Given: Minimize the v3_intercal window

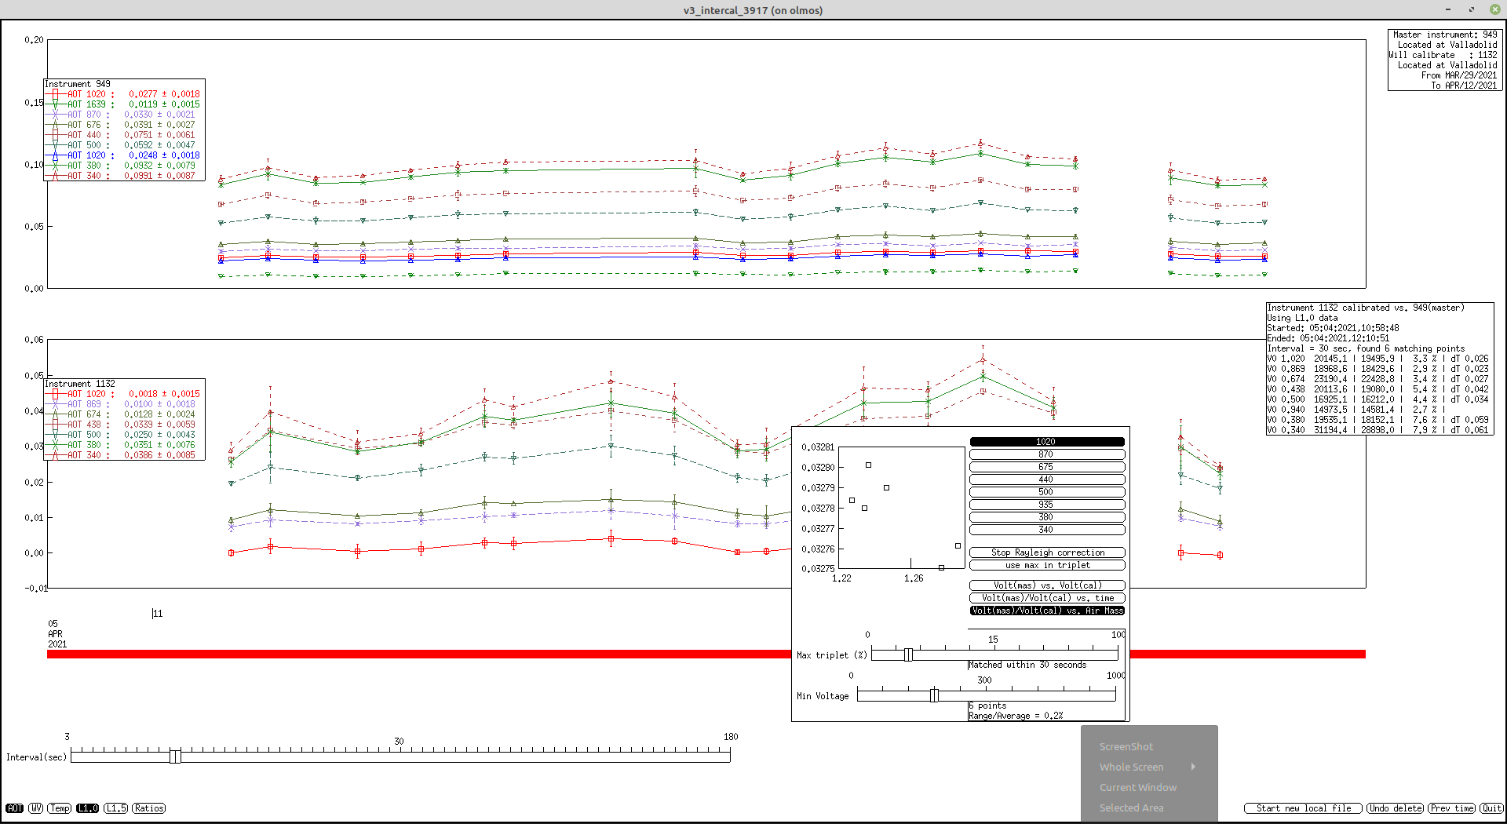Looking at the screenshot, I should [1447, 9].
